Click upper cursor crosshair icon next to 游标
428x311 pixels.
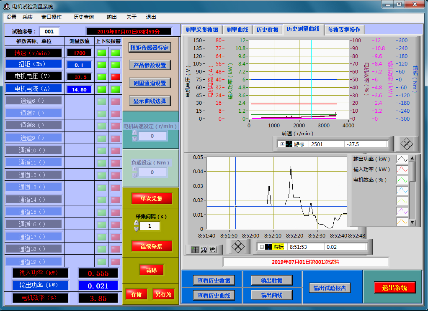point(289,144)
